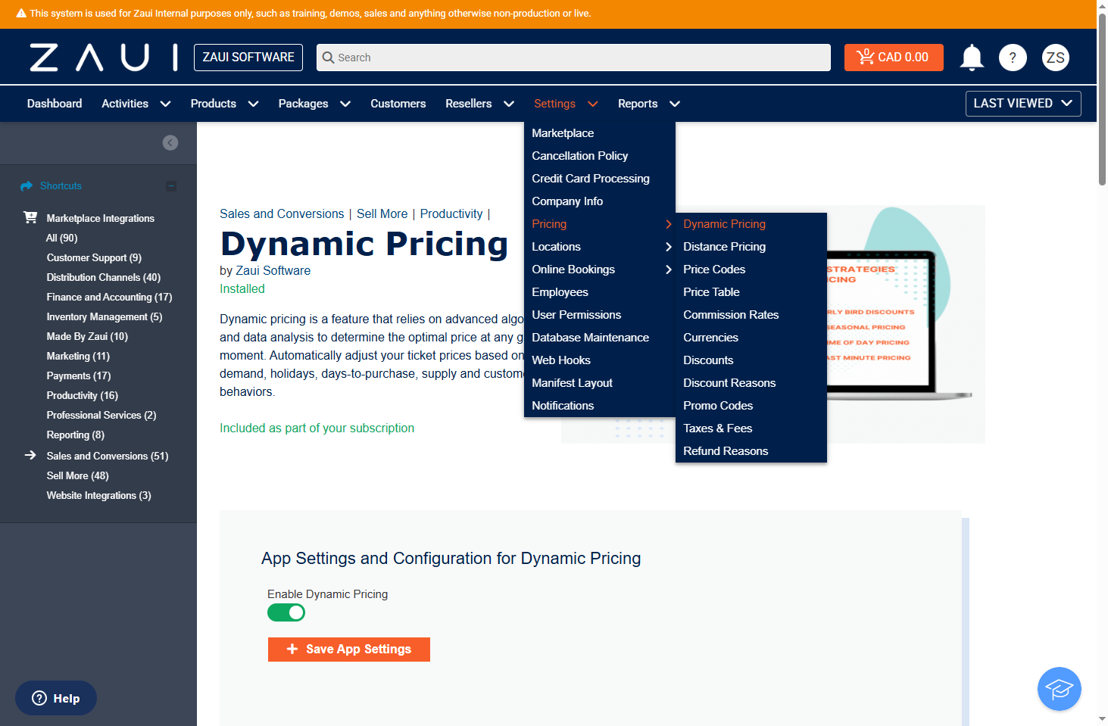Image resolution: width=1108 pixels, height=726 pixels.
Task: Click the search magnifier icon
Action: pos(328,58)
